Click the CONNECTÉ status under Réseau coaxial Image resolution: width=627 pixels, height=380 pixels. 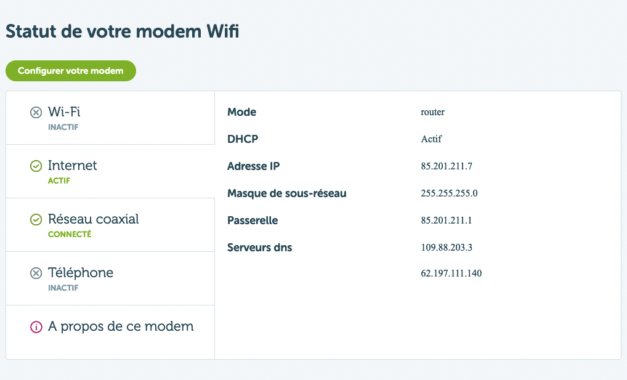pos(70,235)
